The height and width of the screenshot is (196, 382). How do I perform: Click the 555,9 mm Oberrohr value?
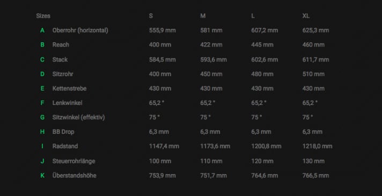(x=162, y=31)
